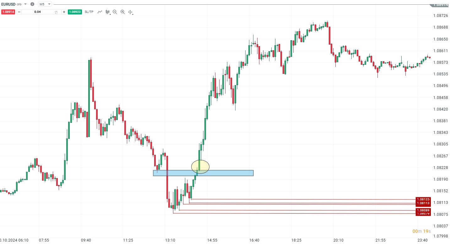Click the 0.04 volume input field

tap(37, 12)
